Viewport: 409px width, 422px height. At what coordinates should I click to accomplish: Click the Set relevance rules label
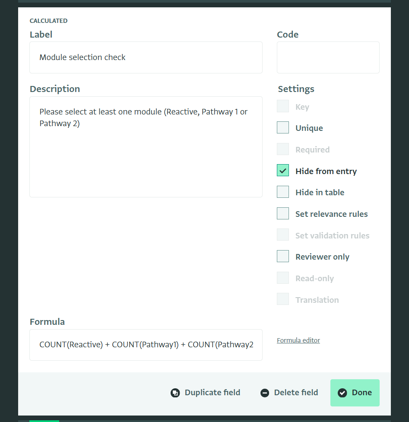click(x=331, y=214)
